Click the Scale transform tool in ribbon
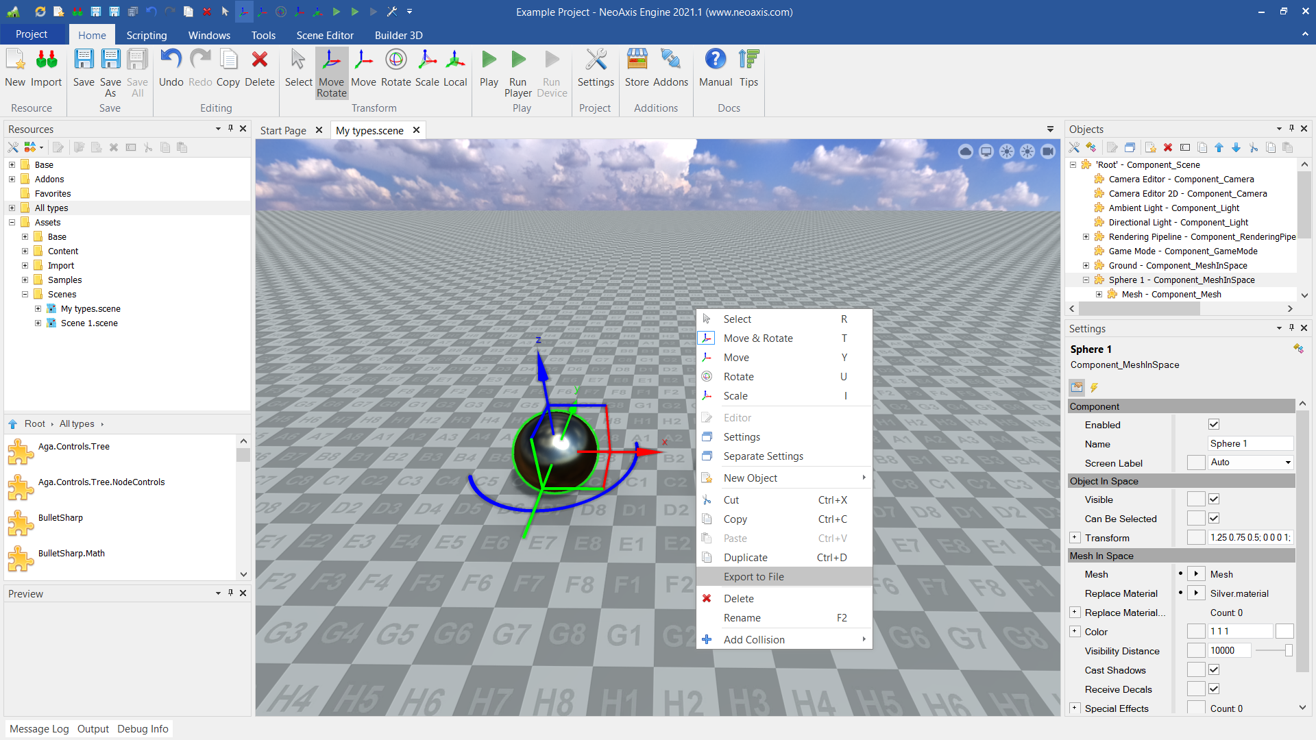 click(x=426, y=69)
